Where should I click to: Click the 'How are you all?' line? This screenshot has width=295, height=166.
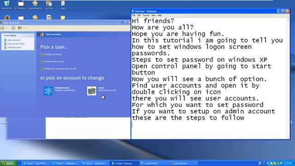pos(163,28)
